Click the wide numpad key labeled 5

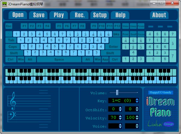tap(154, 59)
